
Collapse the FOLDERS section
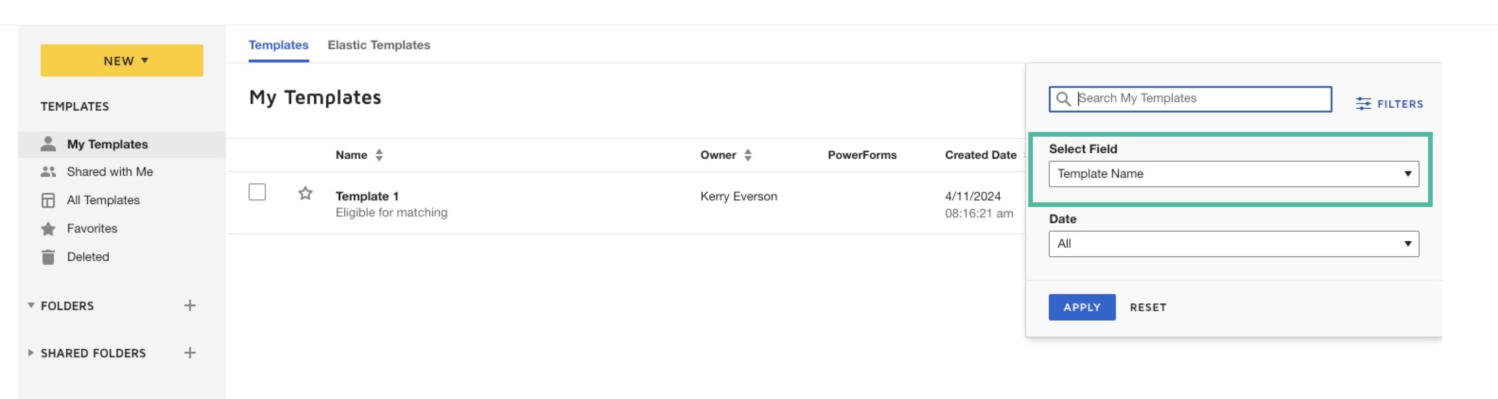click(x=31, y=305)
